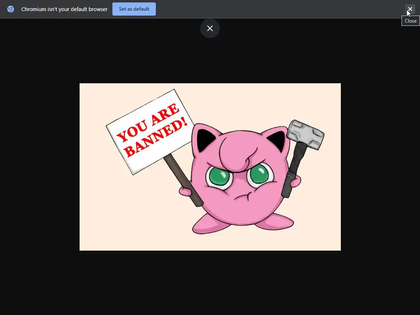Screen dimensions: 420x315
Task: Click the 'Chromium isn't your default browser' text
Action: point(64,9)
